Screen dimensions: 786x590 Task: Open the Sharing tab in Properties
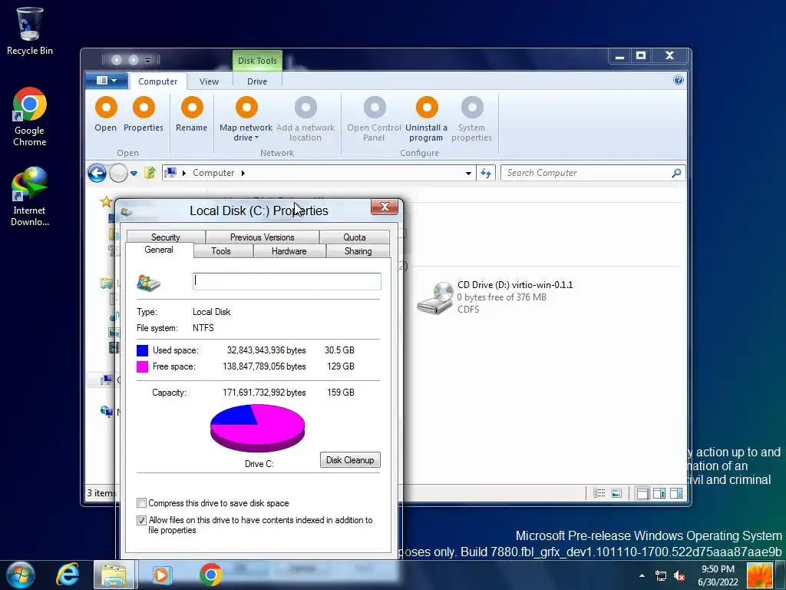pos(358,251)
